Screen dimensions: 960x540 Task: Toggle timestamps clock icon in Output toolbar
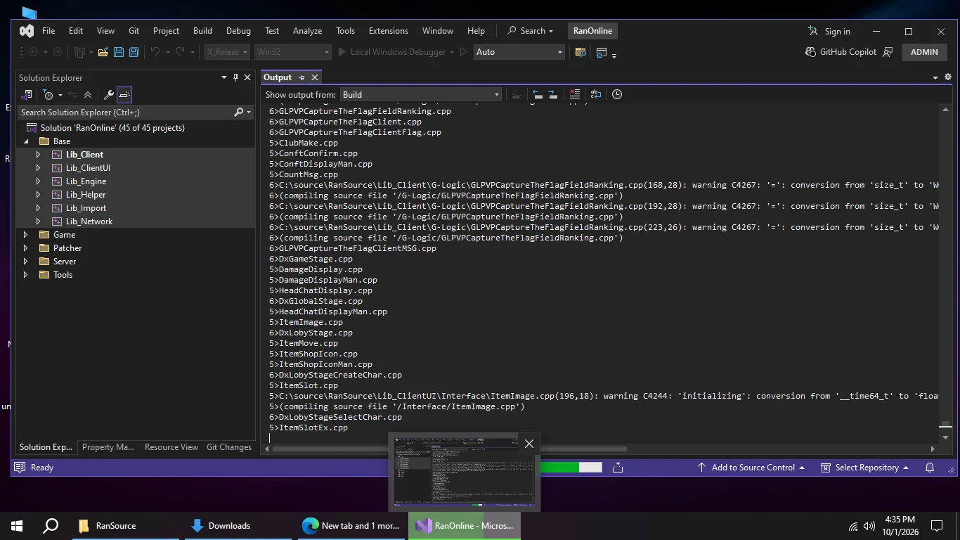pos(617,94)
